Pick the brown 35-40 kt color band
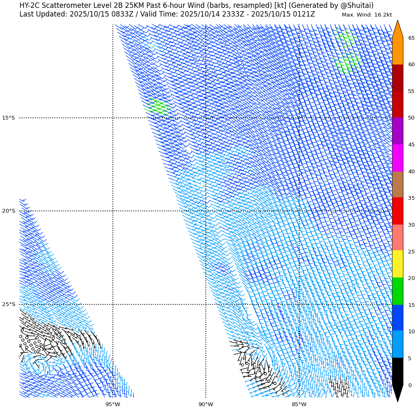417x409 pixels. coord(397,184)
